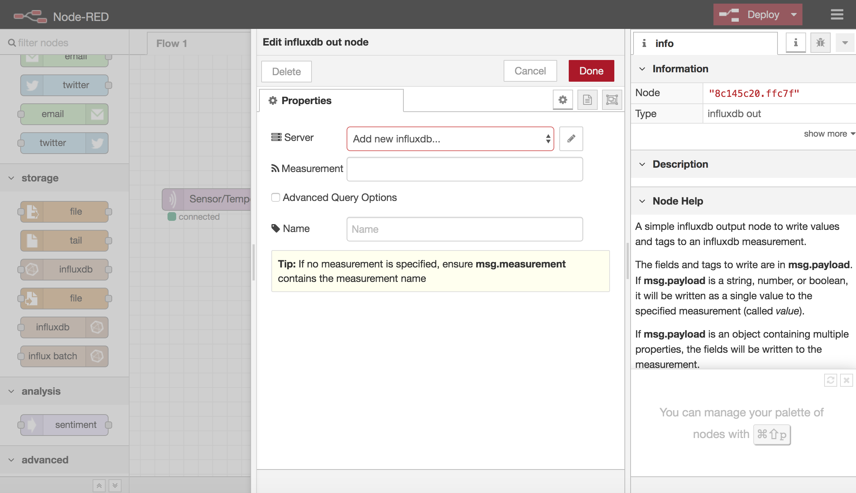Click the Measurement input field
This screenshot has height=493, width=856.
465,169
